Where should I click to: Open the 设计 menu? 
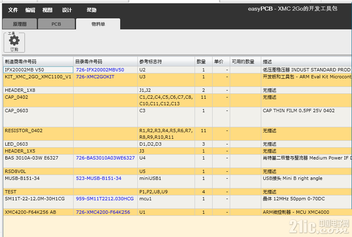click(67, 10)
